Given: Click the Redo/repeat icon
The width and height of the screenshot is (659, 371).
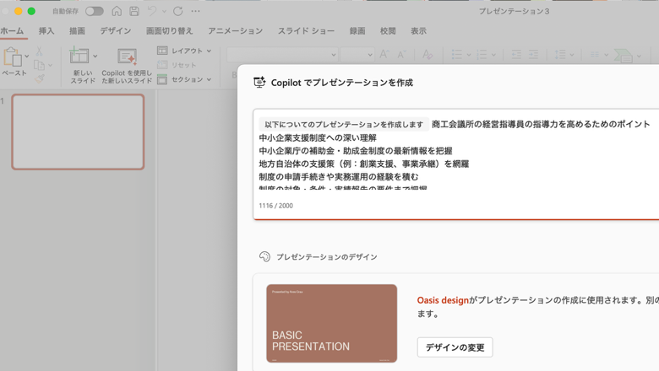Looking at the screenshot, I should click(177, 11).
